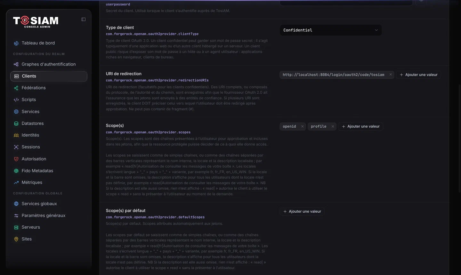This screenshot has height=275, width=461.
Task: Select the Identités people icon
Action: [16, 135]
